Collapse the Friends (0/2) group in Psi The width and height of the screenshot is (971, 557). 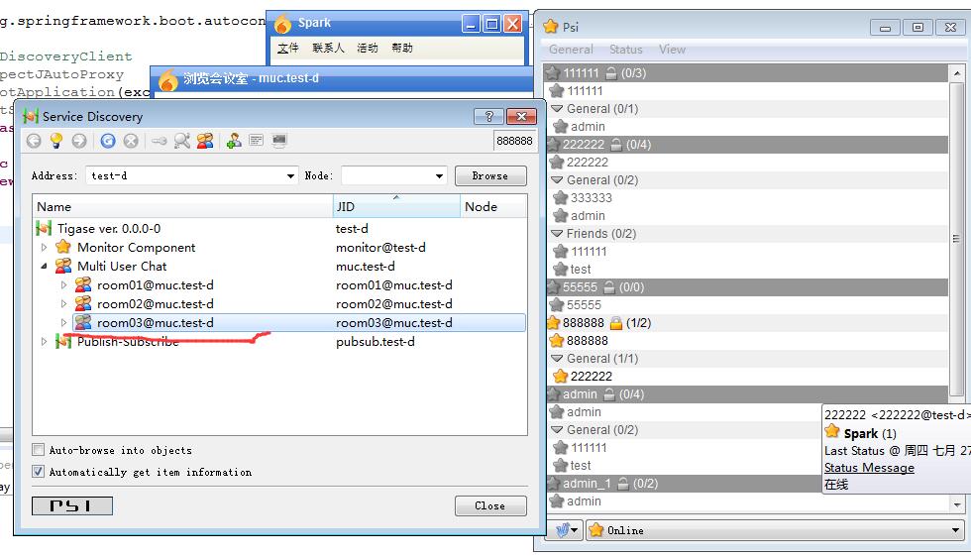pyautogui.click(x=557, y=234)
